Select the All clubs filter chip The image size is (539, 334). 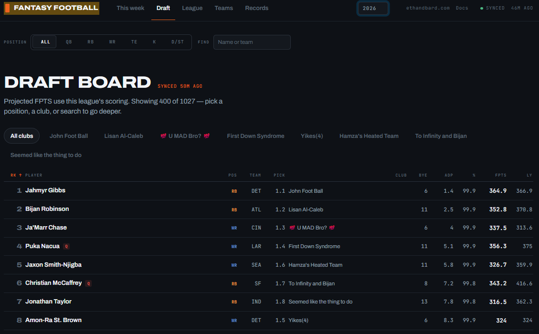click(21, 136)
